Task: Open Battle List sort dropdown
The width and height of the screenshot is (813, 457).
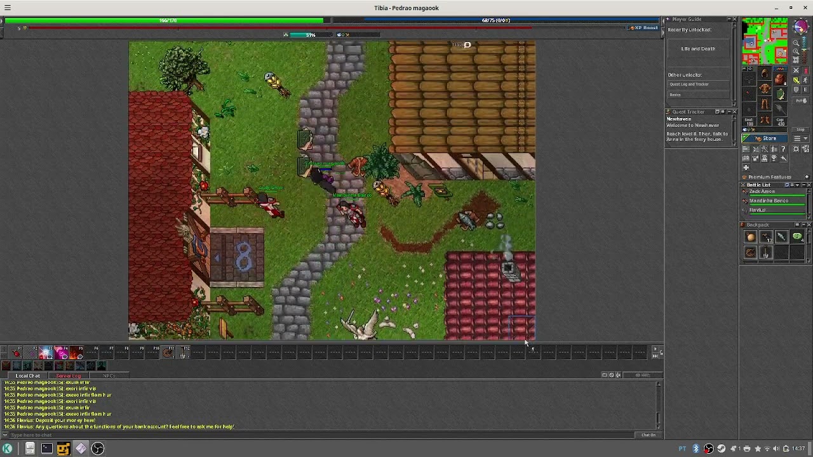Action: coord(797,185)
